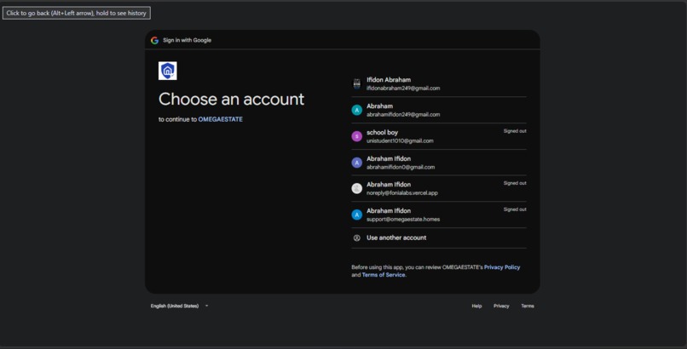Open the English (United States) language dropdown

pyautogui.click(x=180, y=306)
